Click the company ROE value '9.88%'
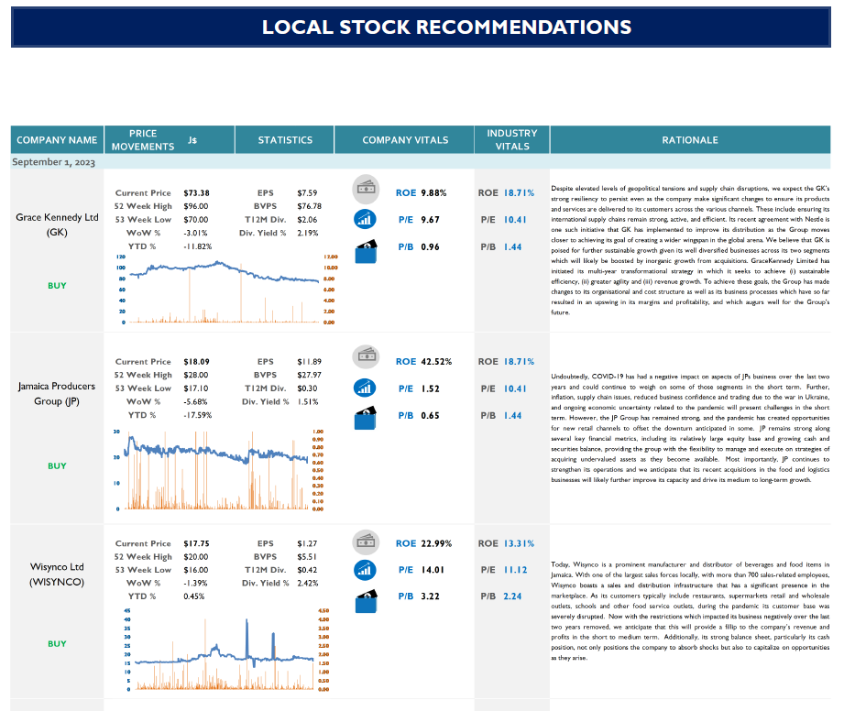Image resolution: width=855 pixels, height=711 pixels. point(433,193)
